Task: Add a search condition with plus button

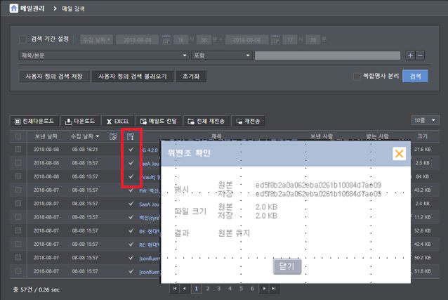Action: click(410, 56)
